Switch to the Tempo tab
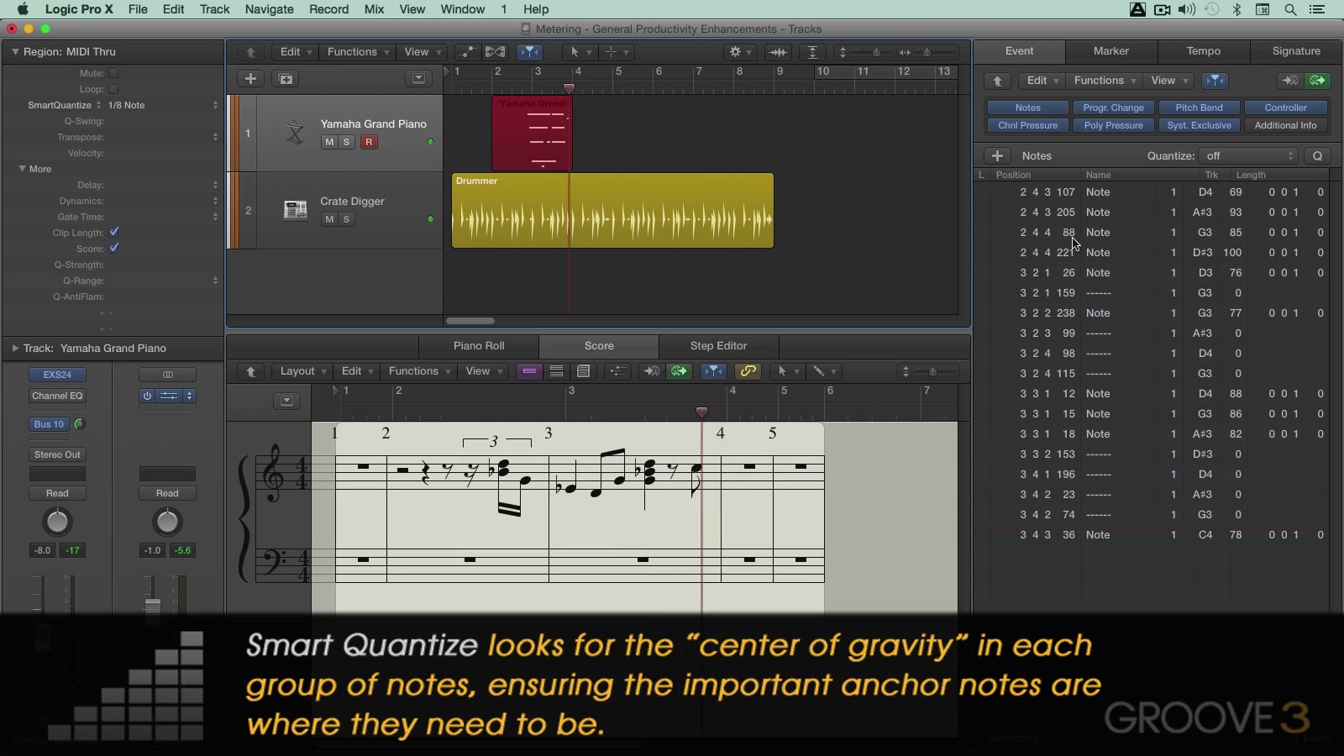Screen dimensions: 1344x756 [x=1204, y=51]
